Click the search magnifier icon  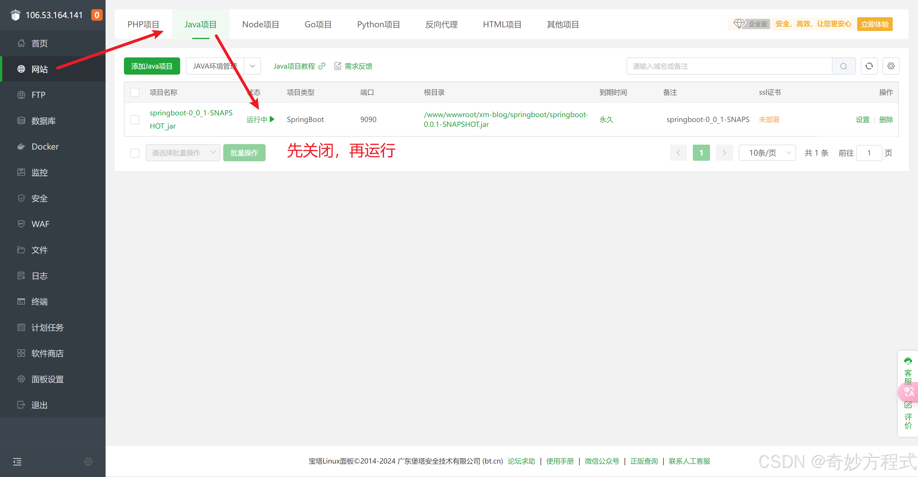click(x=843, y=66)
